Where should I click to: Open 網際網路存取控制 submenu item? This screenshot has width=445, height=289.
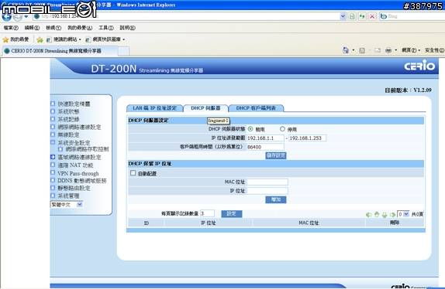[x=87, y=149]
